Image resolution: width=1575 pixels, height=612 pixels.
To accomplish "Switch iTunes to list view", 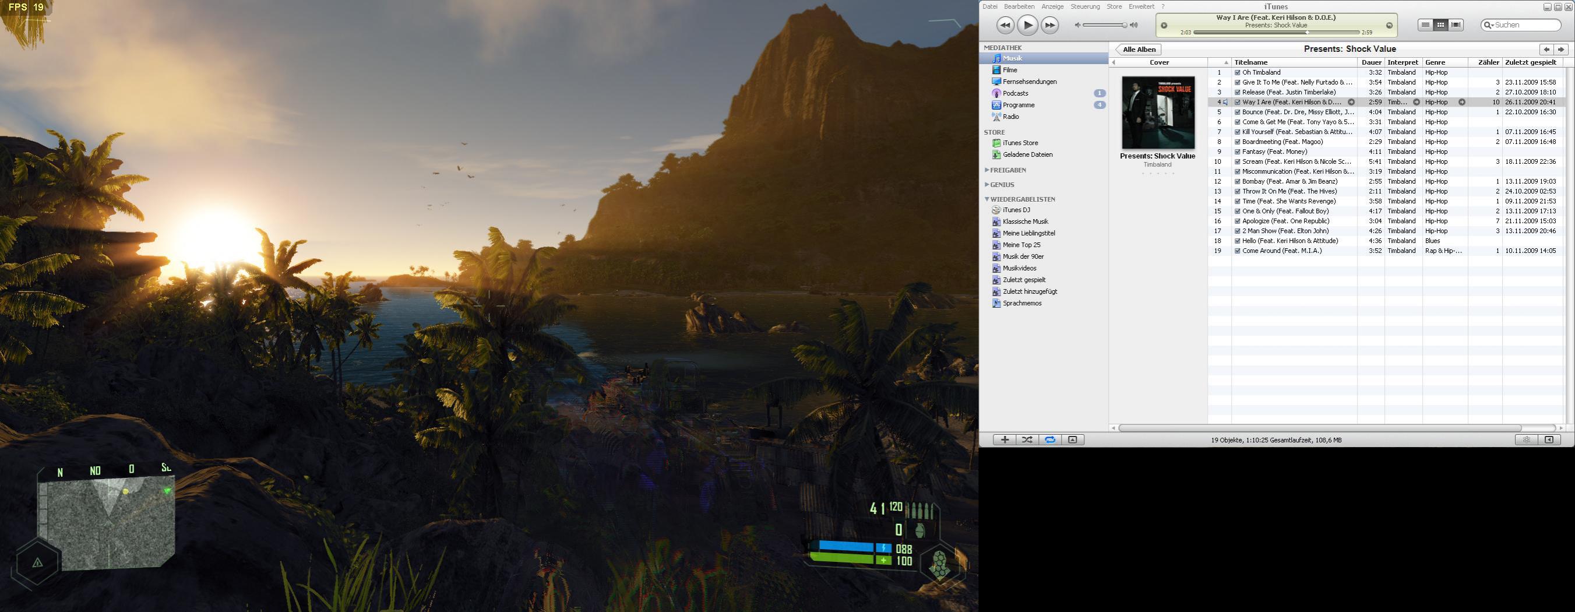I will pyautogui.click(x=1425, y=25).
